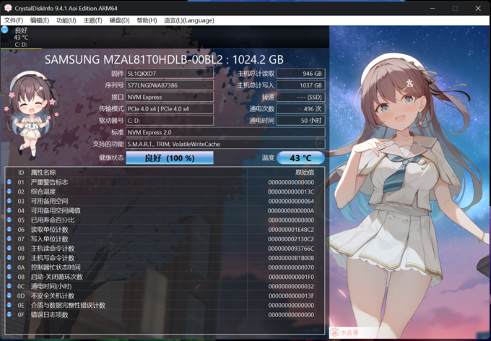Screen dimensions: 491x341
Task: Open the 硬盘(D) menu
Action: [119, 20]
